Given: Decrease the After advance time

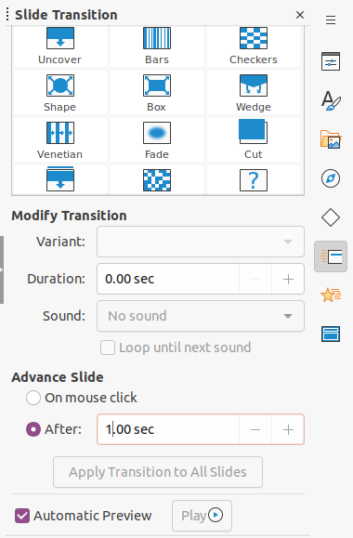Looking at the screenshot, I should point(255,429).
